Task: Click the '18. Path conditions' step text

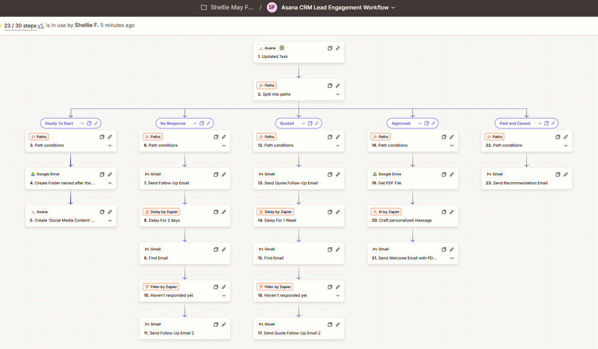Action: point(389,145)
